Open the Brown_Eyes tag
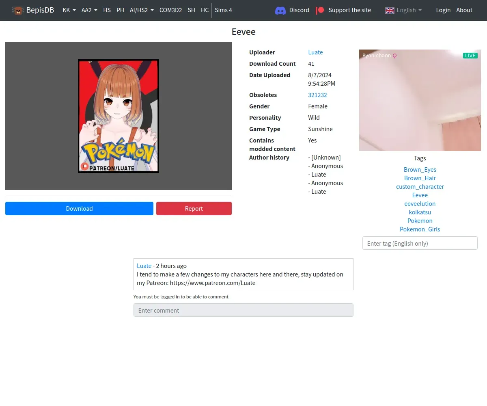Image resolution: width=487 pixels, height=406 pixels. 420,170
